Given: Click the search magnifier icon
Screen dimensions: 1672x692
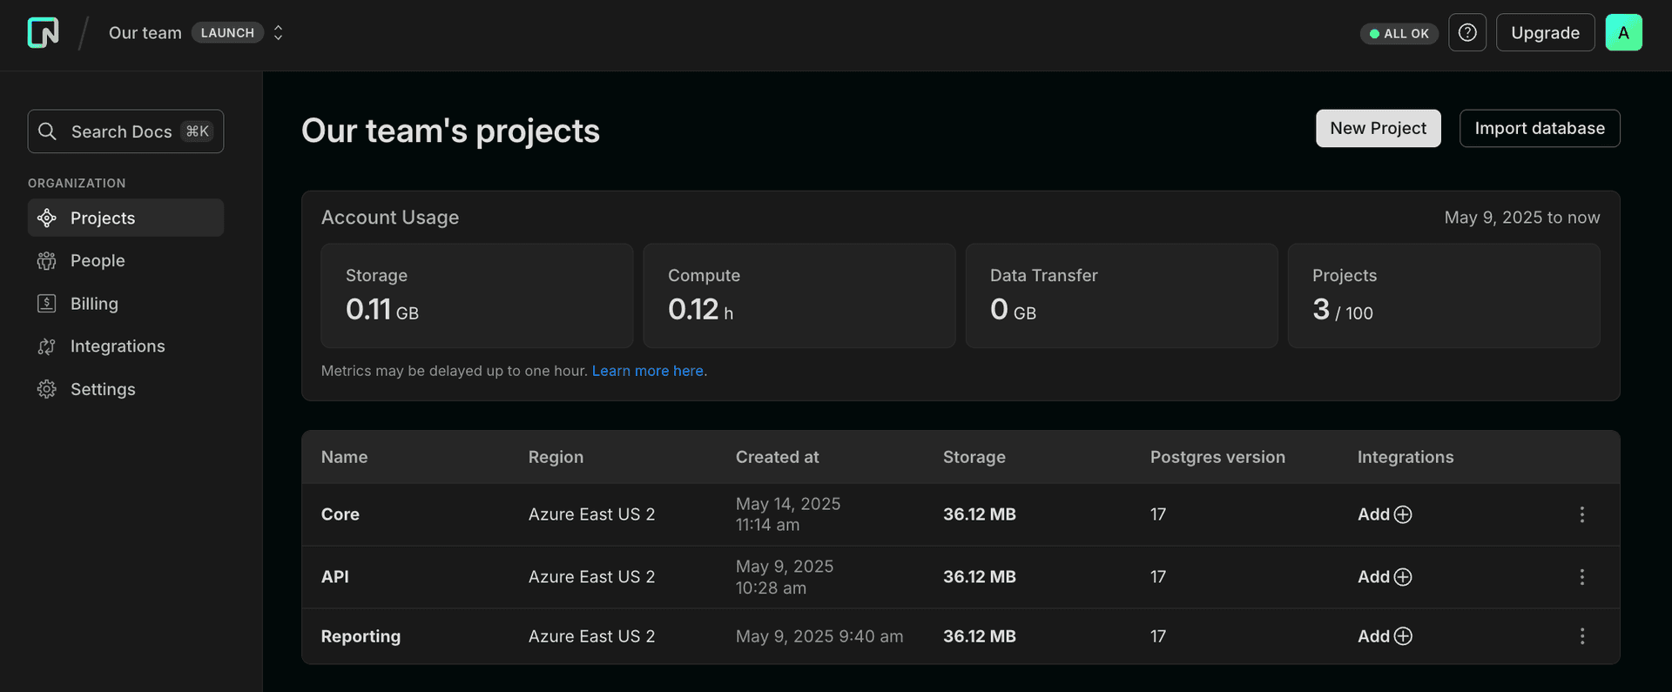Looking at the screenshot, I should [48, 131].
